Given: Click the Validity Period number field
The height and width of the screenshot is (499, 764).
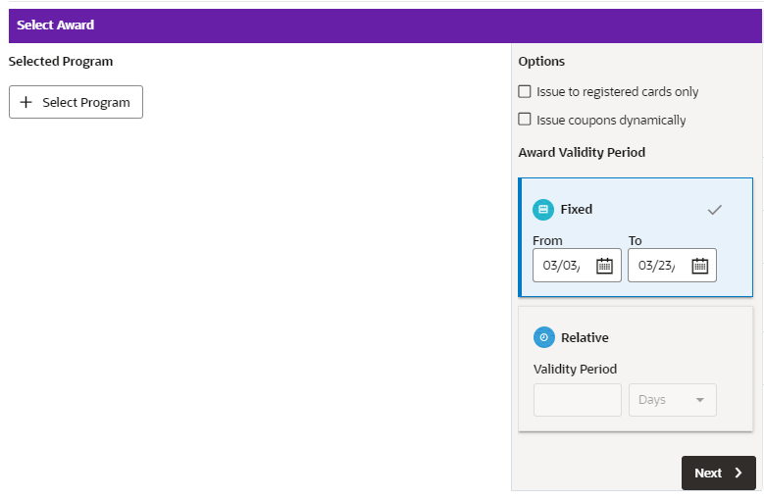Looking at the screenshot, I should point(578,400).
